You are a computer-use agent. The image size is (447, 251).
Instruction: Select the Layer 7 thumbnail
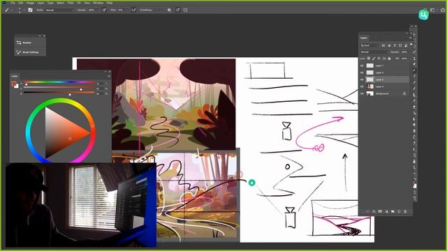click(370, 66)
